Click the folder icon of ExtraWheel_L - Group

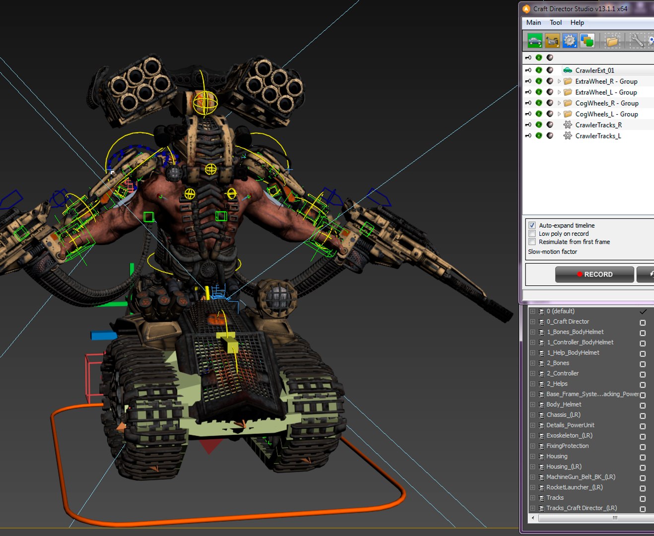point(568,92)
